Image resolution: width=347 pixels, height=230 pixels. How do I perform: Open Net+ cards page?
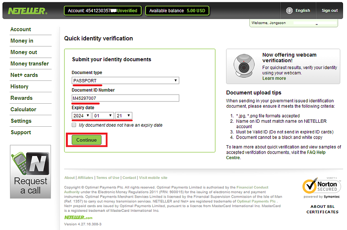coord(24,75)
